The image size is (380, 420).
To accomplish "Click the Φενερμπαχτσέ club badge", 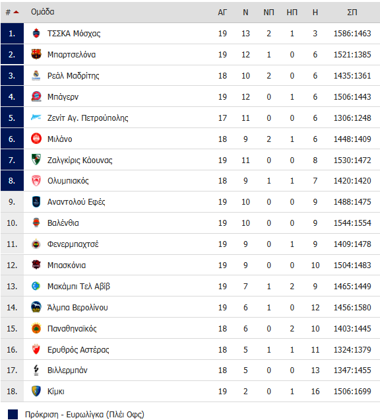I will 36,244.
